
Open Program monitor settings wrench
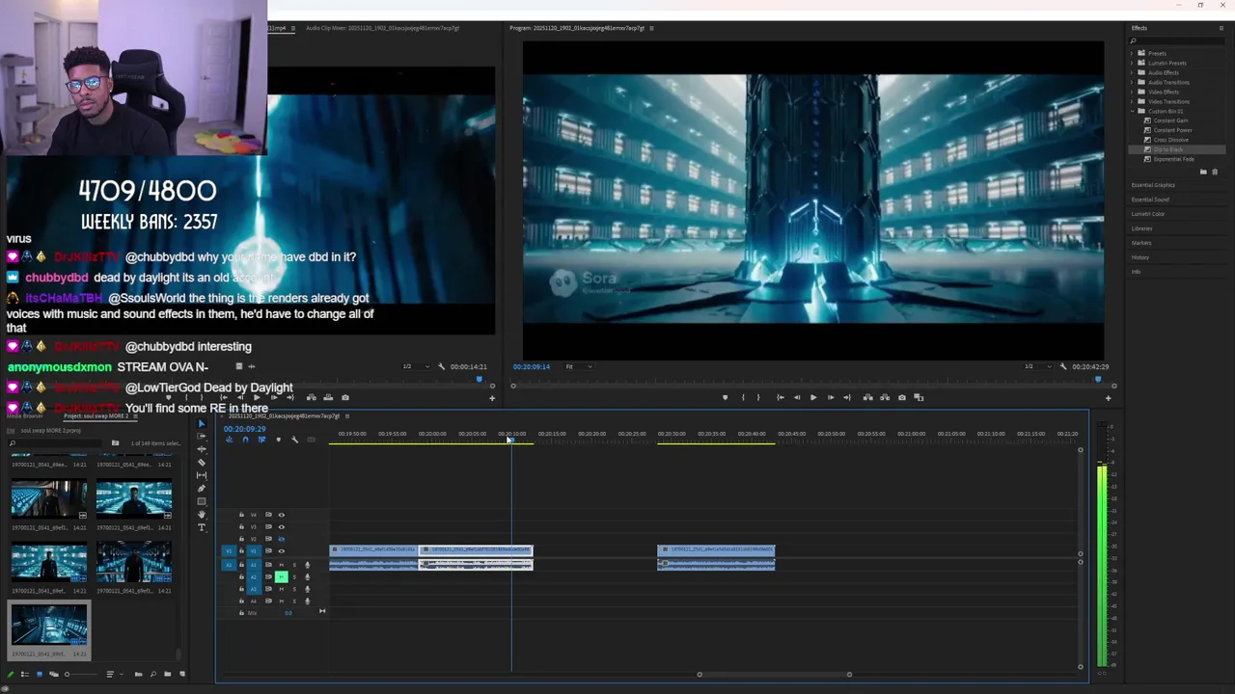tap(1063, 366)
